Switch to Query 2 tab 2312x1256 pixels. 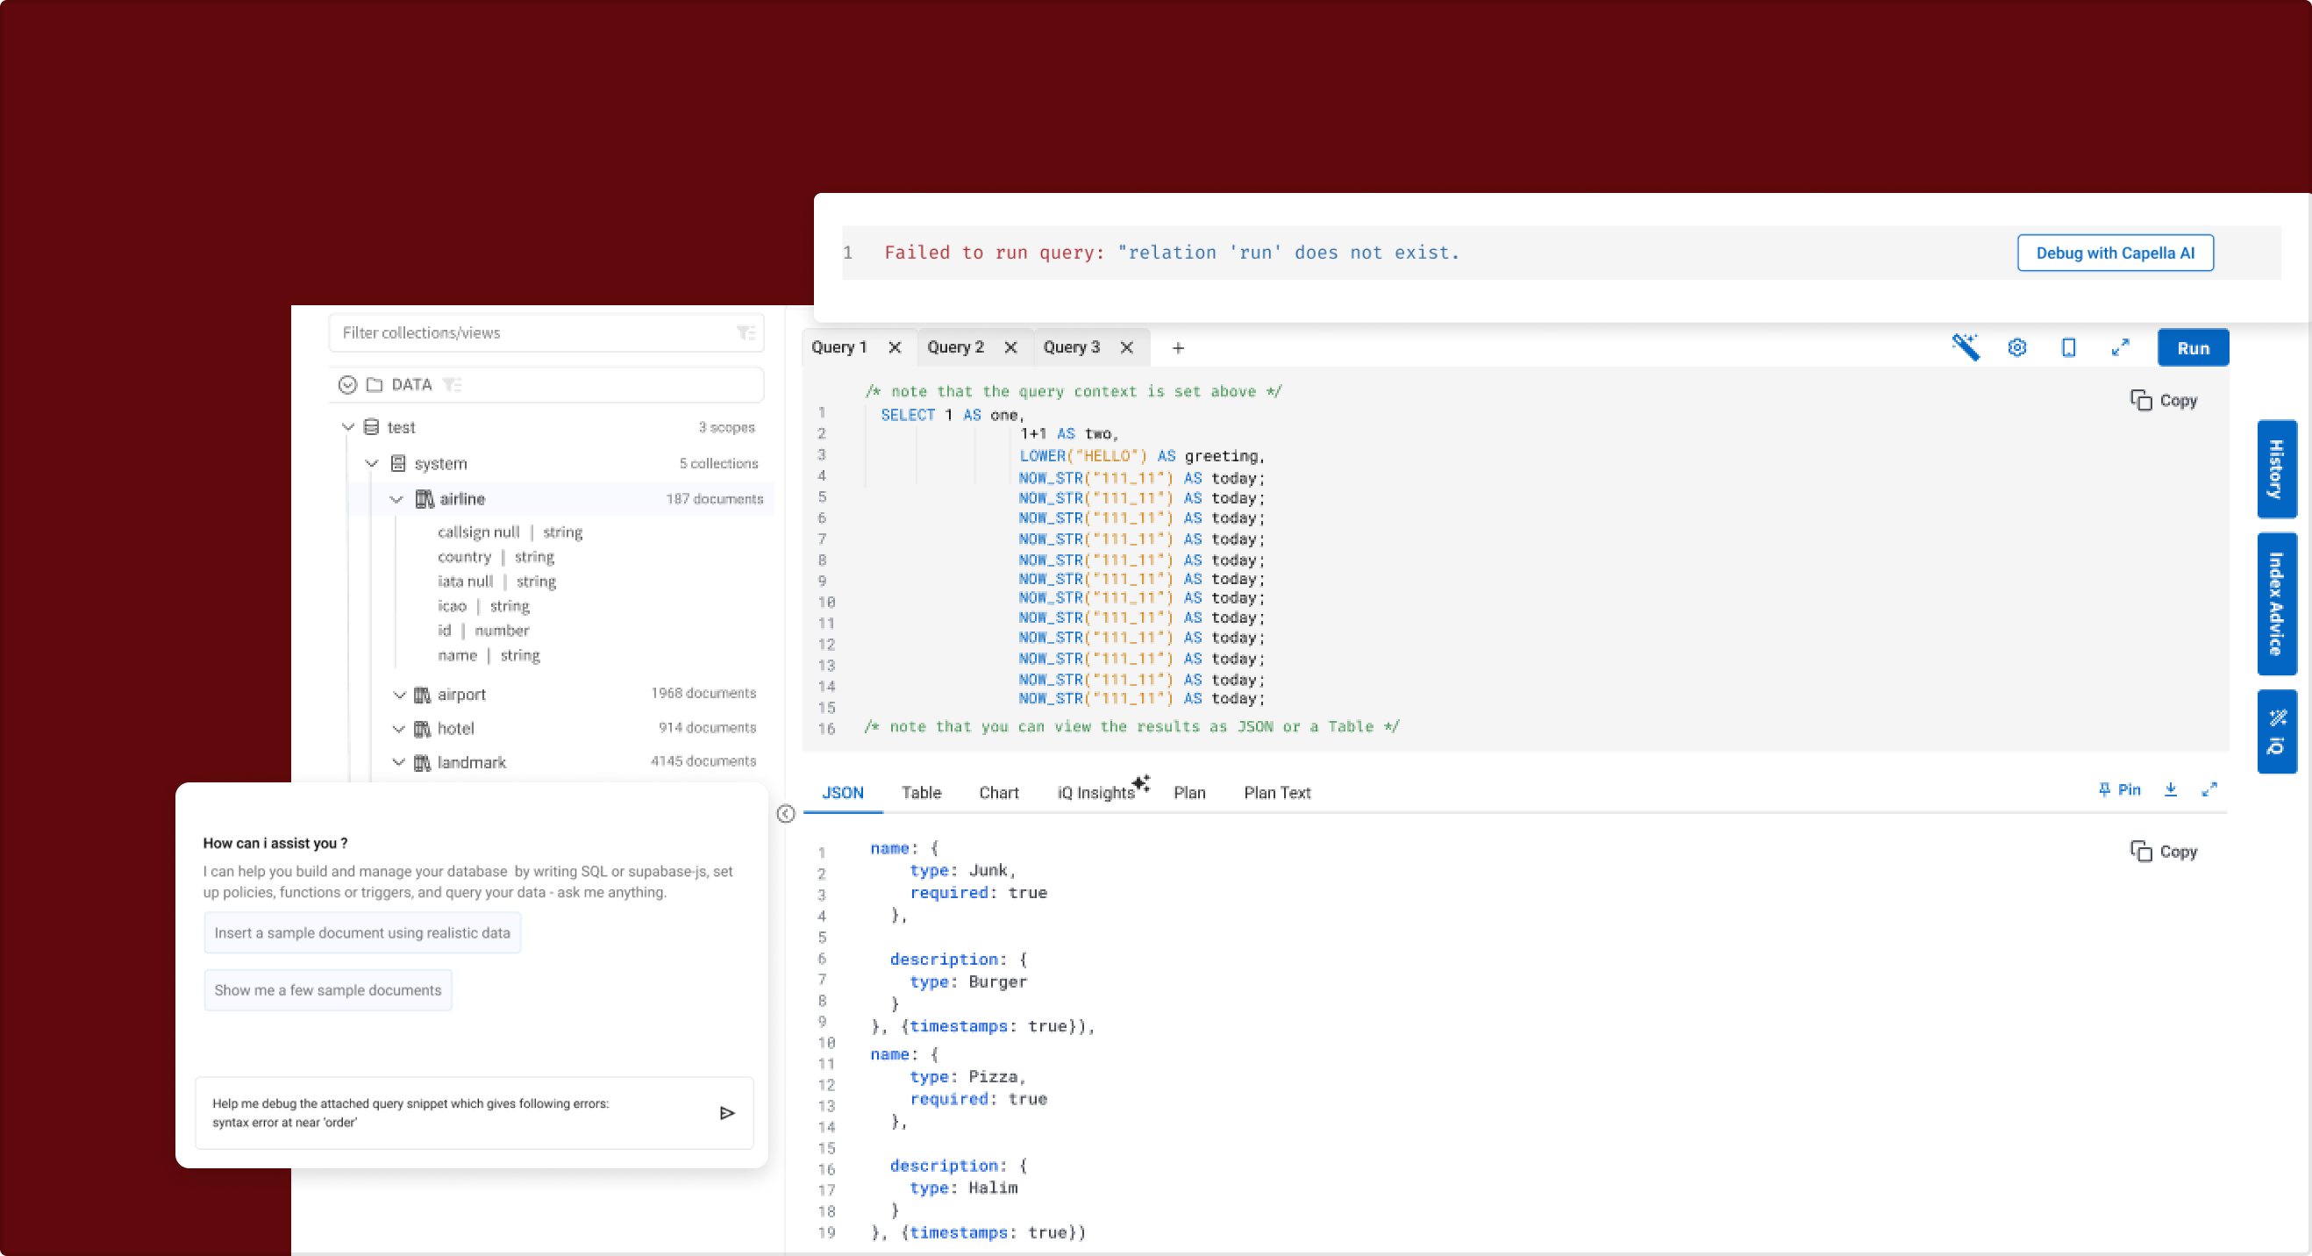tap(955, 347)
